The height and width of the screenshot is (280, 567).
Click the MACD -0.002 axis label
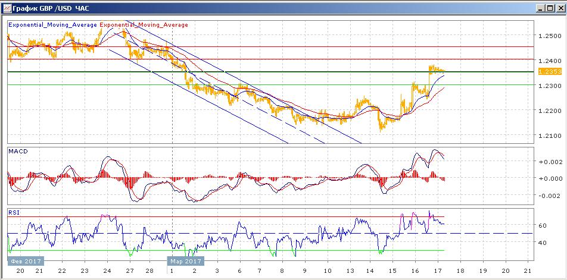click(x=550, y=196)
